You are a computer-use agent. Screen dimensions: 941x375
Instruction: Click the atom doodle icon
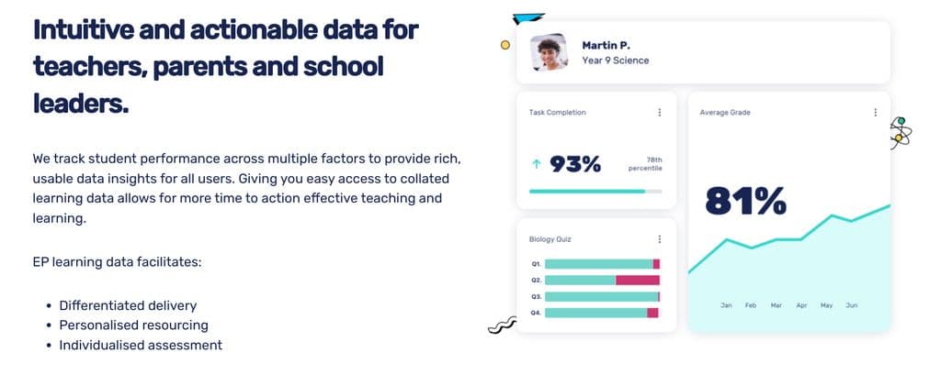click(901, 132)
